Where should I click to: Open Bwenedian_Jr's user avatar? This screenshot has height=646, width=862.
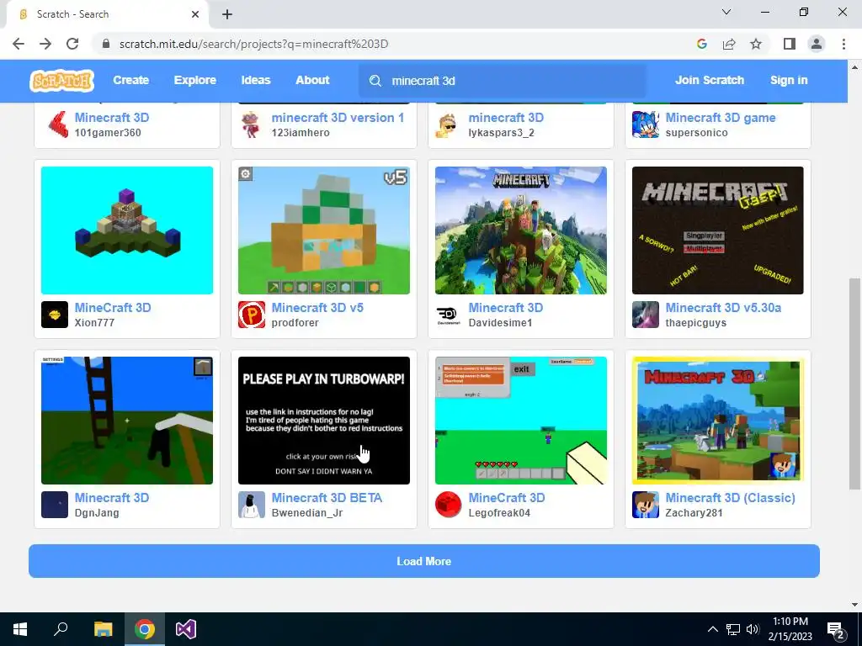[251, 505]
